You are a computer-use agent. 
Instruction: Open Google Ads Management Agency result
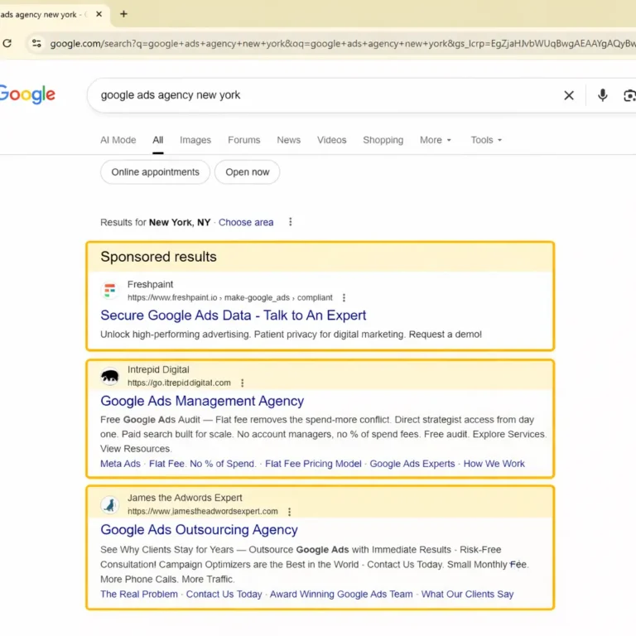(202, 401)
